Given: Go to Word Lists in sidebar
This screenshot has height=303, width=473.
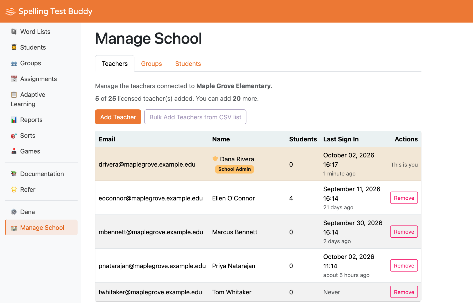Looking at the screenshot, I should pyautogui.click(x=42, y=31).
